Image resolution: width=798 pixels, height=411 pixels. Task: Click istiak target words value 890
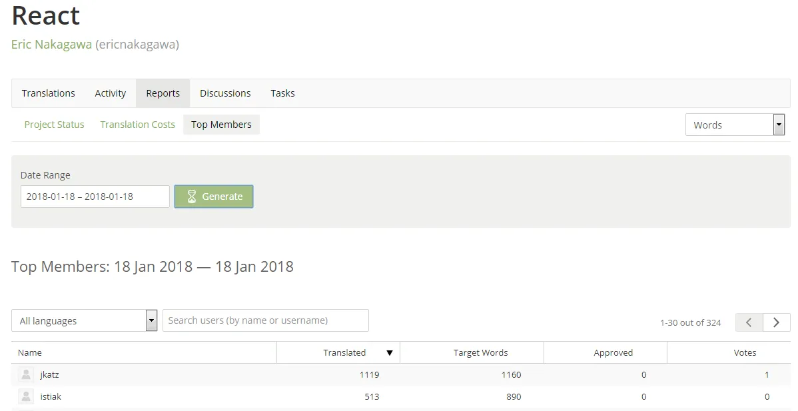pyautogui.click(x=514, y=397)
